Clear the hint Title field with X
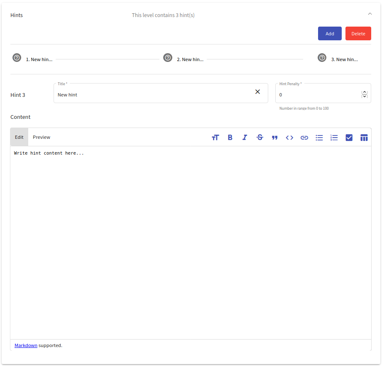Screen dimensions: 382x367 (257, 92)
